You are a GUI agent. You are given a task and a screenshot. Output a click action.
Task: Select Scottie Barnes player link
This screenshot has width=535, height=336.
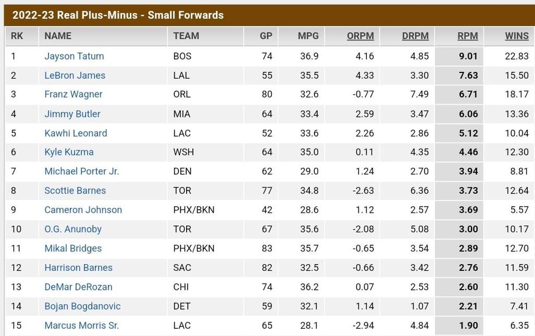coord(75,191)
